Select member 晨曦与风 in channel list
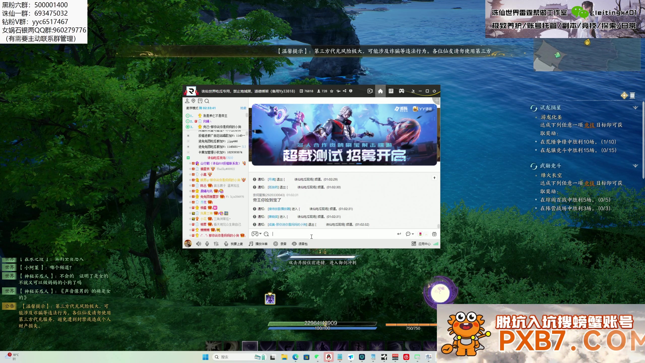 (206, 191)
